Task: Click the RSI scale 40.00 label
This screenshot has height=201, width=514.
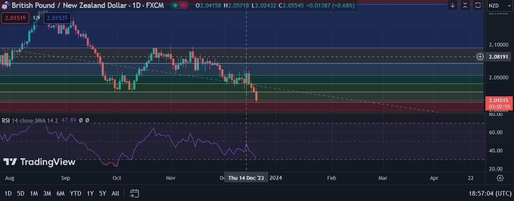Action: 495,151
